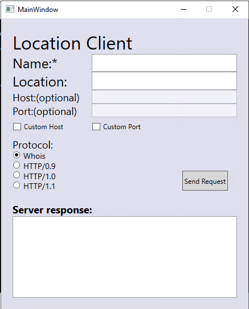This screenshot has height=309, width=249.
Task: Click the MainWindow application icon in title bar
Action: (x=10, y=9)
